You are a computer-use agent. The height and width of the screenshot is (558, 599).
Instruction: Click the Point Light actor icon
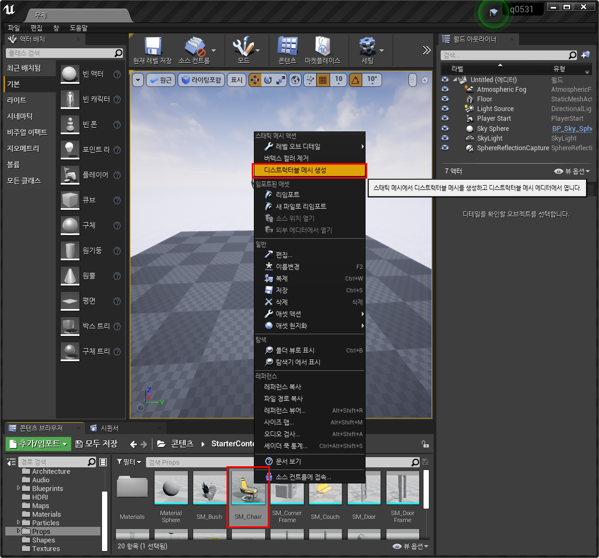tap(70, 150)
